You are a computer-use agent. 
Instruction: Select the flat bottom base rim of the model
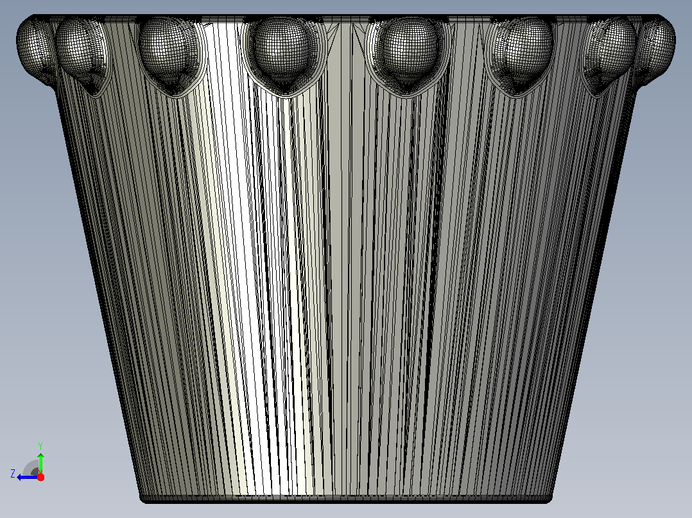[346, 499]
